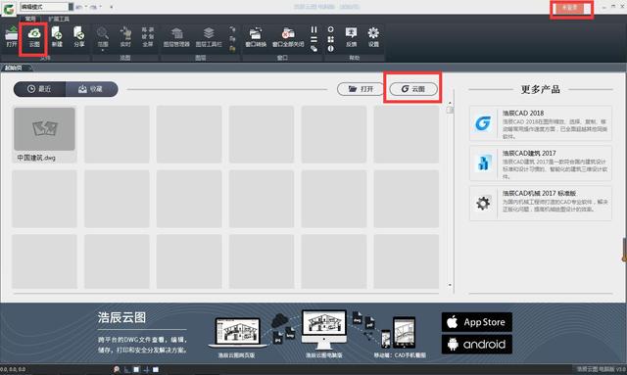Viewport: 627px width, 375px height.
Task: Click the magnifier icon in status bar
Action: pyautogui.click(x=117, y=369)
